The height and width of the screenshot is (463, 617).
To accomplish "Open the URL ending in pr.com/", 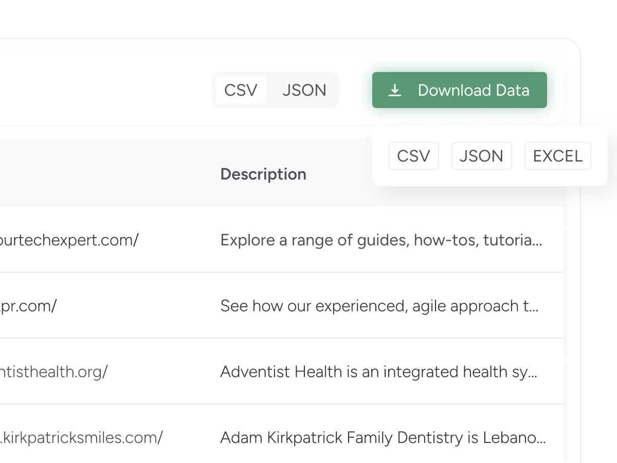I will point(28,306).
